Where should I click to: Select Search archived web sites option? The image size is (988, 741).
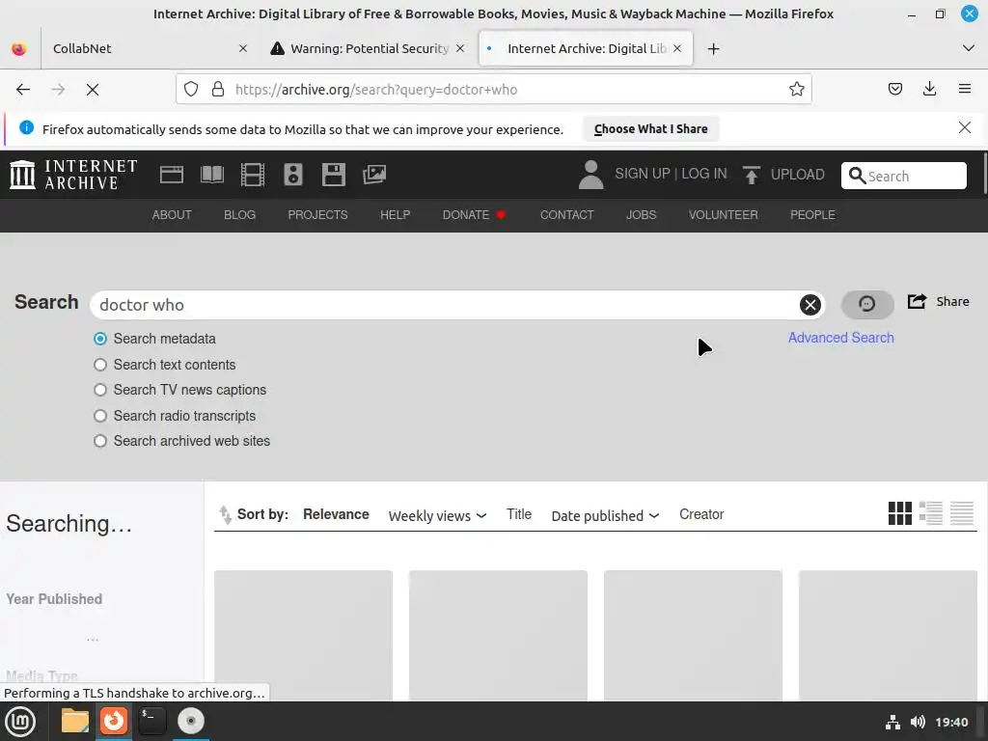pyautogui.click(x=100, y=441)
